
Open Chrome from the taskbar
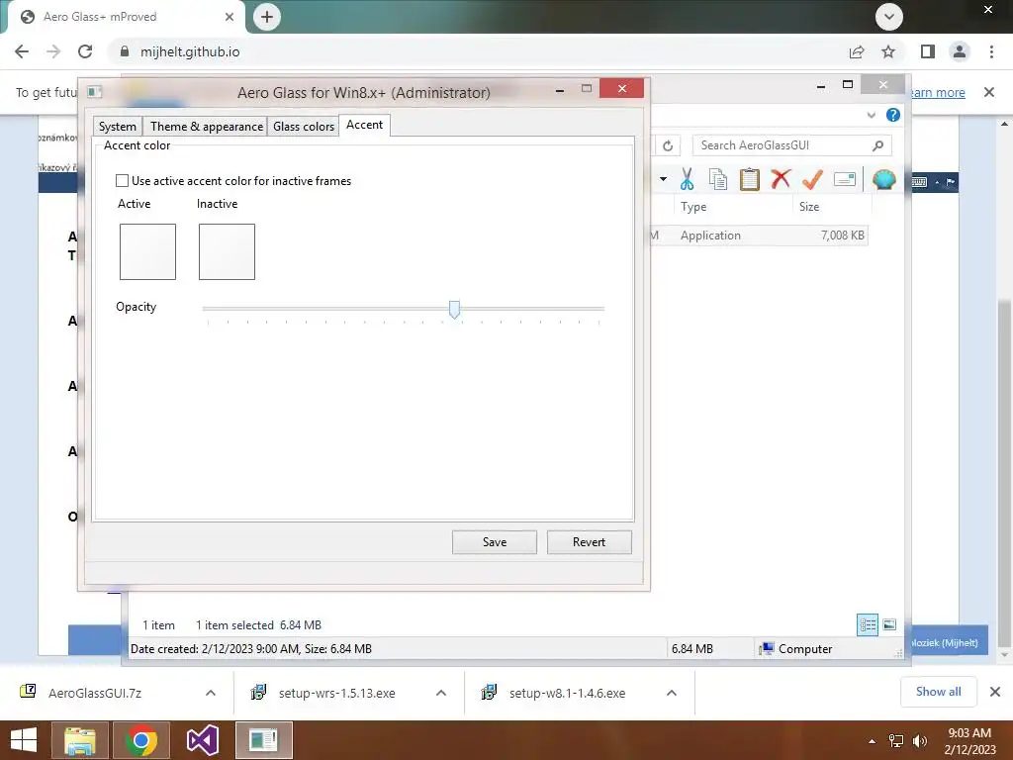point(140,740)
